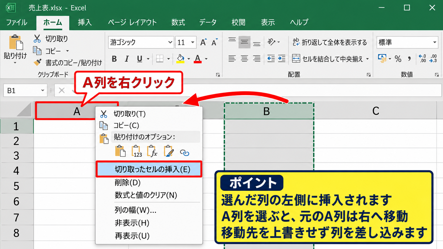The width and height of the screenshot is (443, 249).
Task: Open fill color dropdown arrow
Action: coord(189,59)
